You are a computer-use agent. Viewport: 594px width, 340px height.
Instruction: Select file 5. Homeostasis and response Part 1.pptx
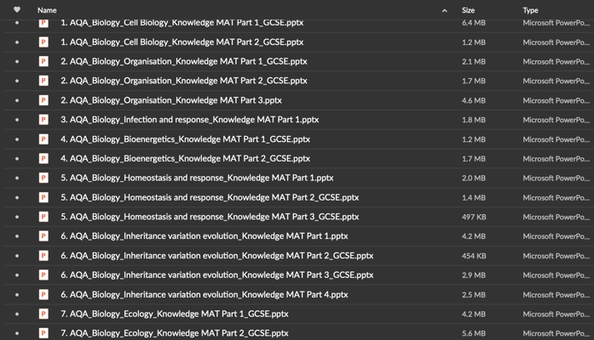click(x=197, y=178)
